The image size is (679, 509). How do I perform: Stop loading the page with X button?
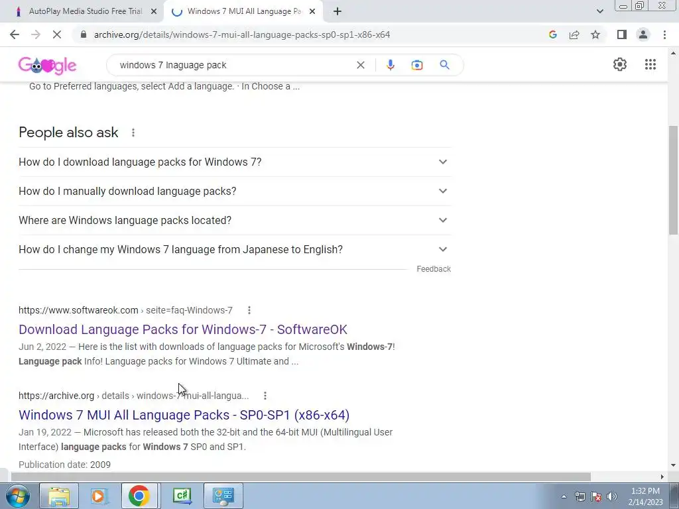[57, 34]
